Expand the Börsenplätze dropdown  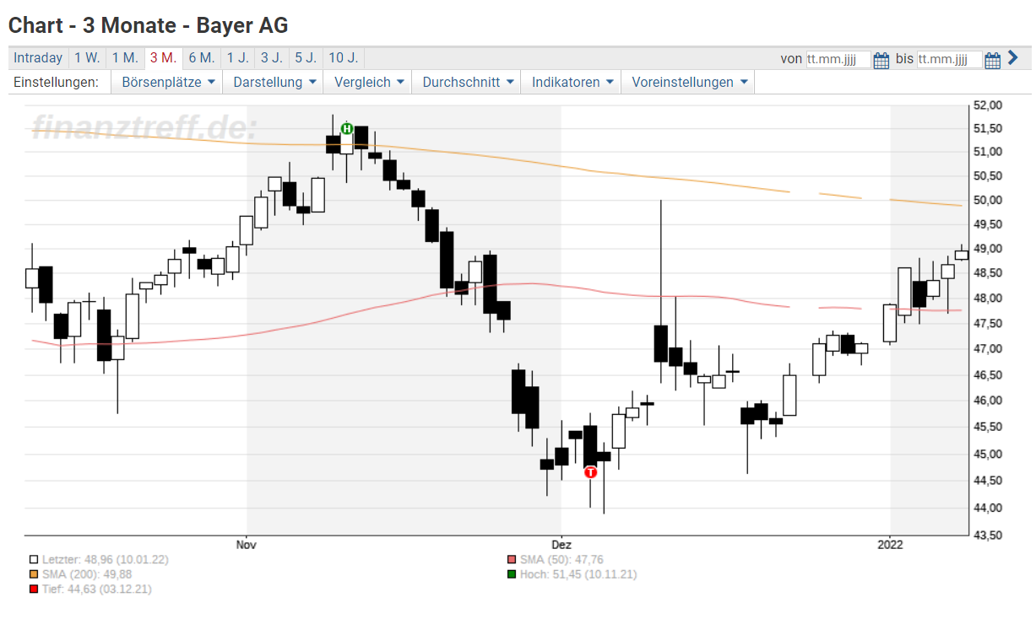coord(166,83)
